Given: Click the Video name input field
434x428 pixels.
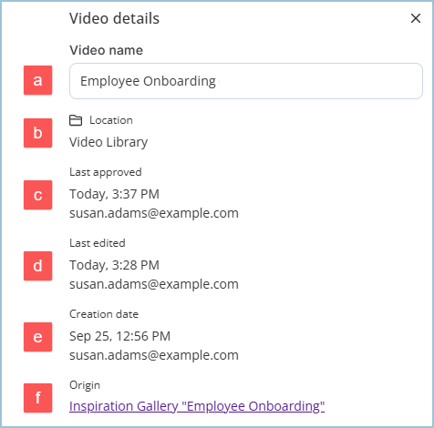Looking at the screenshot, I should click(246, 81).
